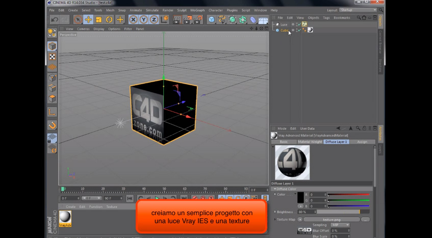Switch to the Basic tab
Image resolution: width=432 pixels, height=238 pixels.
284,142
